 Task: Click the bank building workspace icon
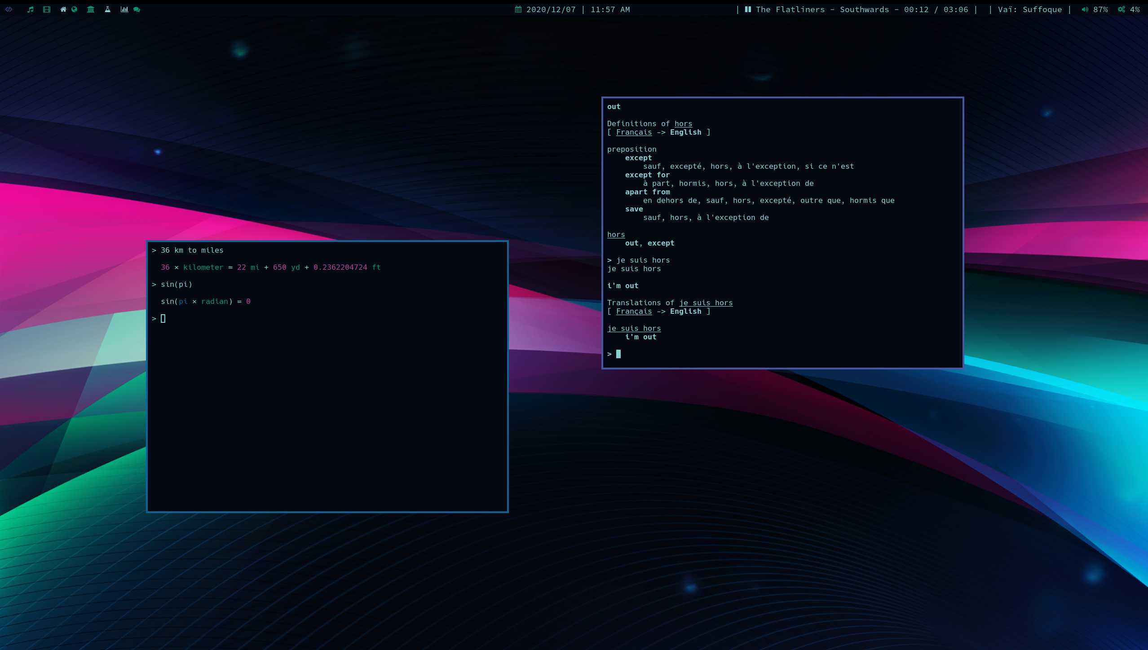(x=91, y=9)
